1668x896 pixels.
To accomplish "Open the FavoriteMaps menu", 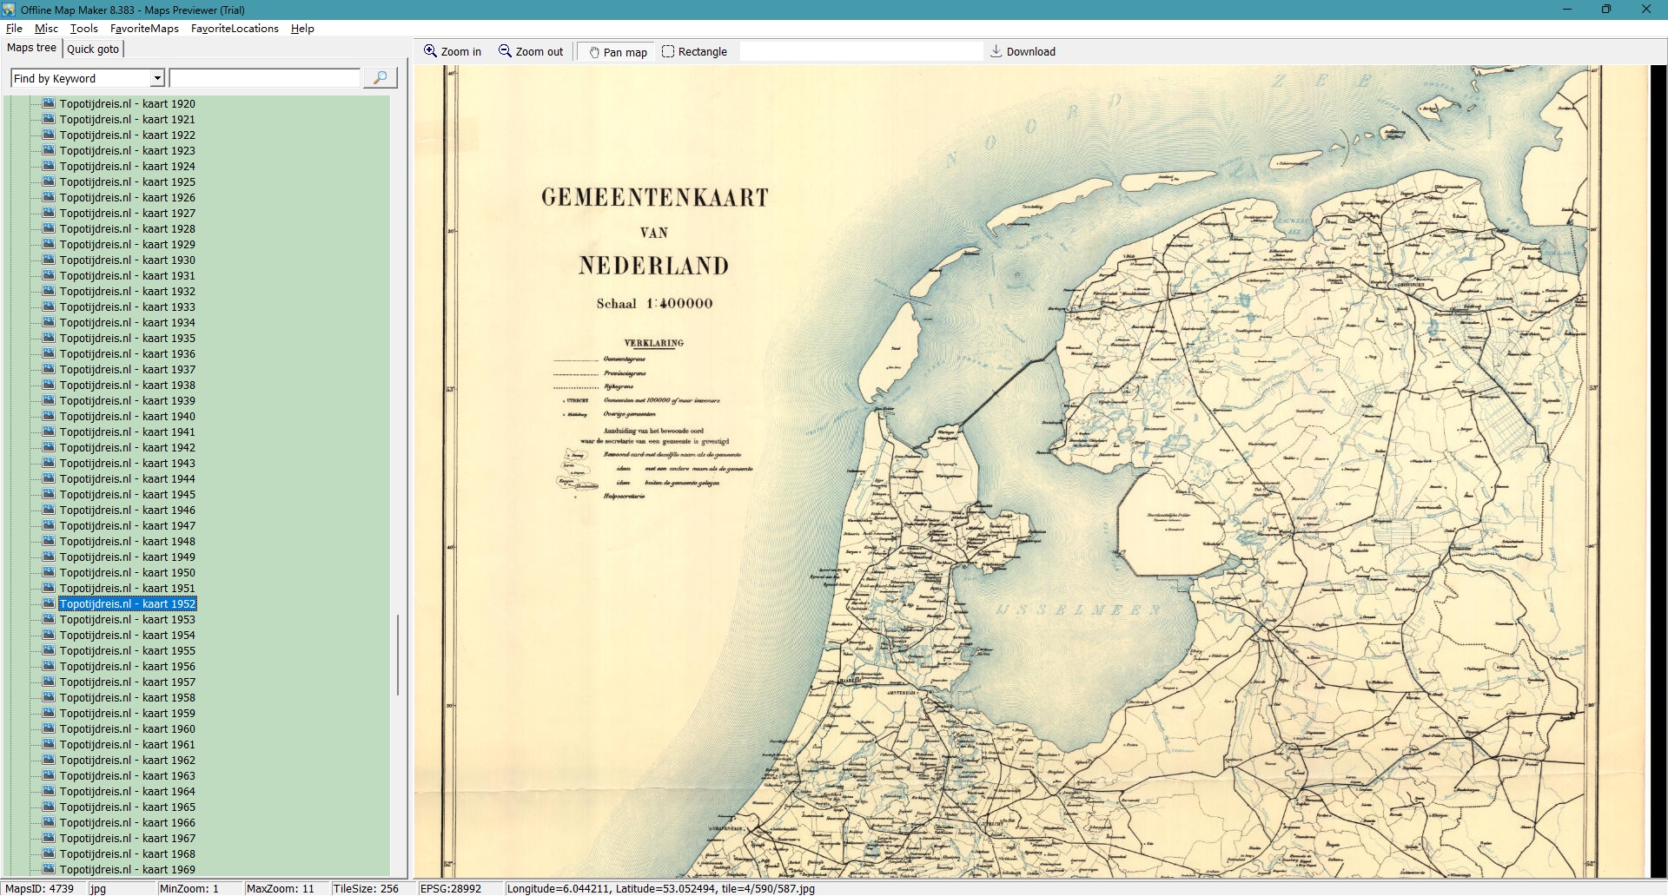I will pyautogui.click(x=144, y=29).
